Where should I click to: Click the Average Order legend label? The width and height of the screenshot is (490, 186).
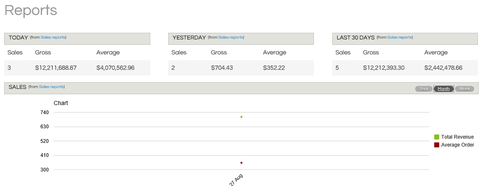(x=458, y=145)
